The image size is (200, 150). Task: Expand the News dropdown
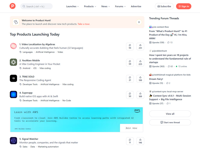point(105,6)
